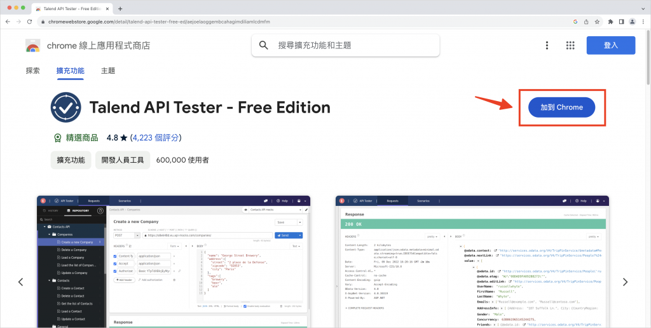Reload the page with the refresh icon
This screenshot has width=651, height=328.
click(x=29, y=22)
